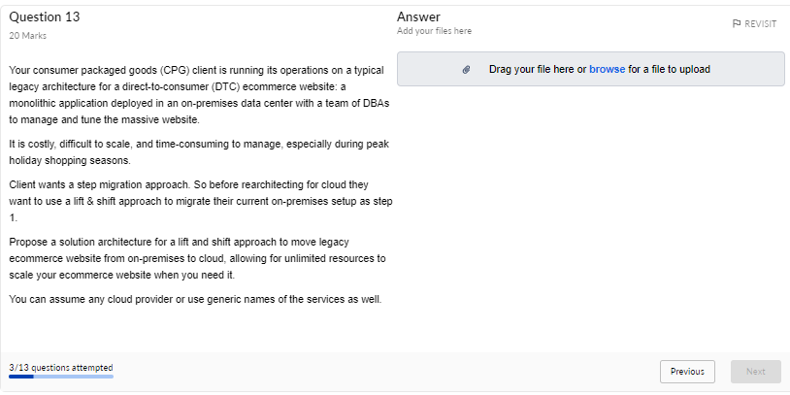Viewport: 790px width, 395px height.
Task: Click the paperclip attachment icon
Action: point(466,70)
